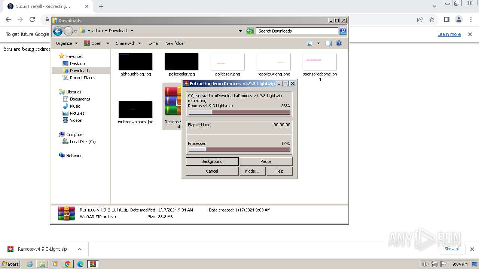Image resolution: width=479 pixels, height=269 pixels.
Task: Click the Background button in the extraction dialog
Action: (212, 161)
